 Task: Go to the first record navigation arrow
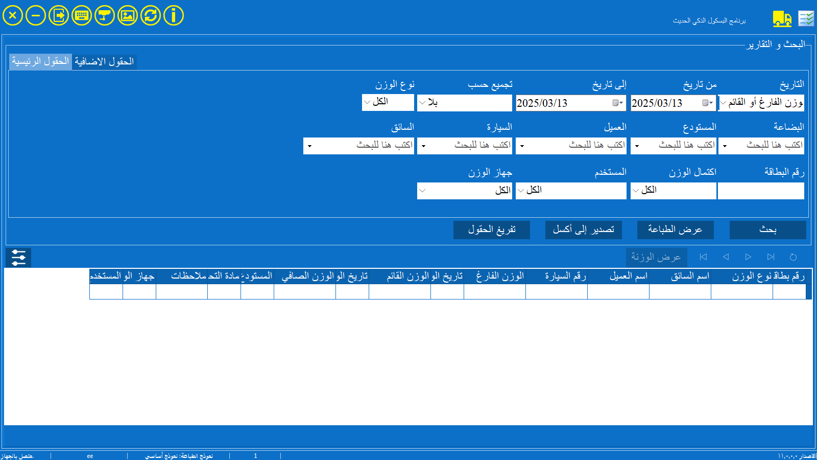click(703, 257)
